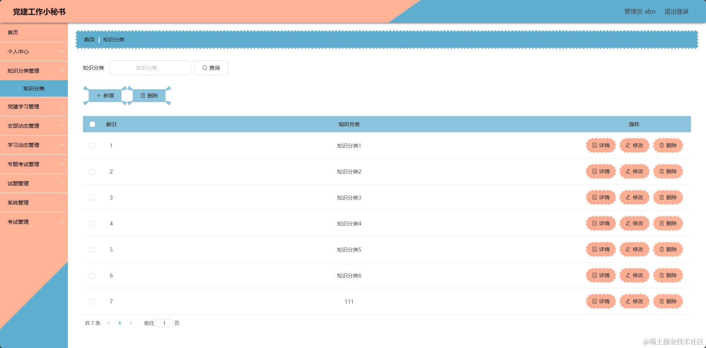
Task: Remove 知识分类4 using 删除
Action: [668, 223]
